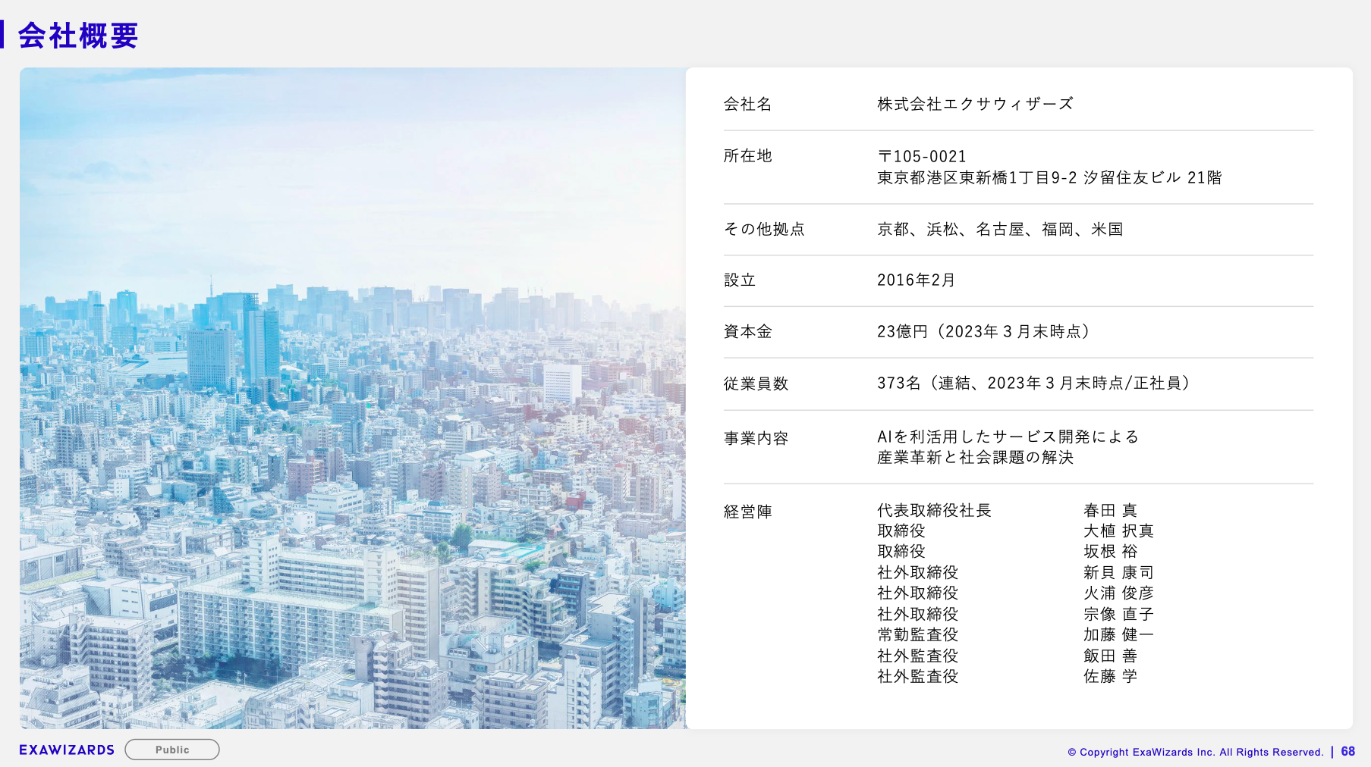Viewport: 1371px width, 767px height.
Task: Click the name 宗像 直子
Action: pyautogui.click(x=1119, y=614)
